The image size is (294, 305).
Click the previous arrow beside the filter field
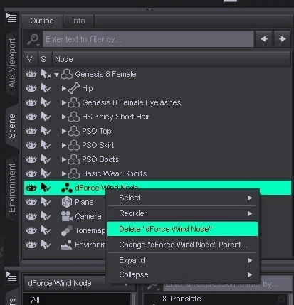[264, 39]
